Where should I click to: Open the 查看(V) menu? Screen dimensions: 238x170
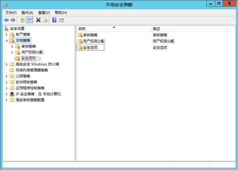click(44, 12)
